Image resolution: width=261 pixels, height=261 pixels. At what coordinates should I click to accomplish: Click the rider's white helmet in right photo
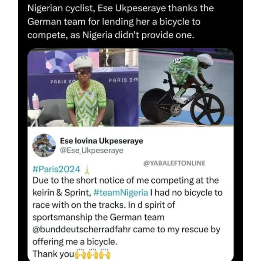point(205,60)
